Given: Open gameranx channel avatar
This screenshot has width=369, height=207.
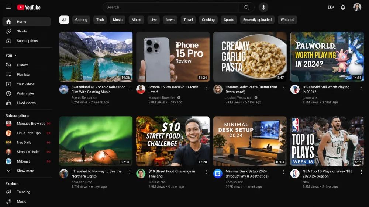Looking at the screenshot, I should coord(294,89).
